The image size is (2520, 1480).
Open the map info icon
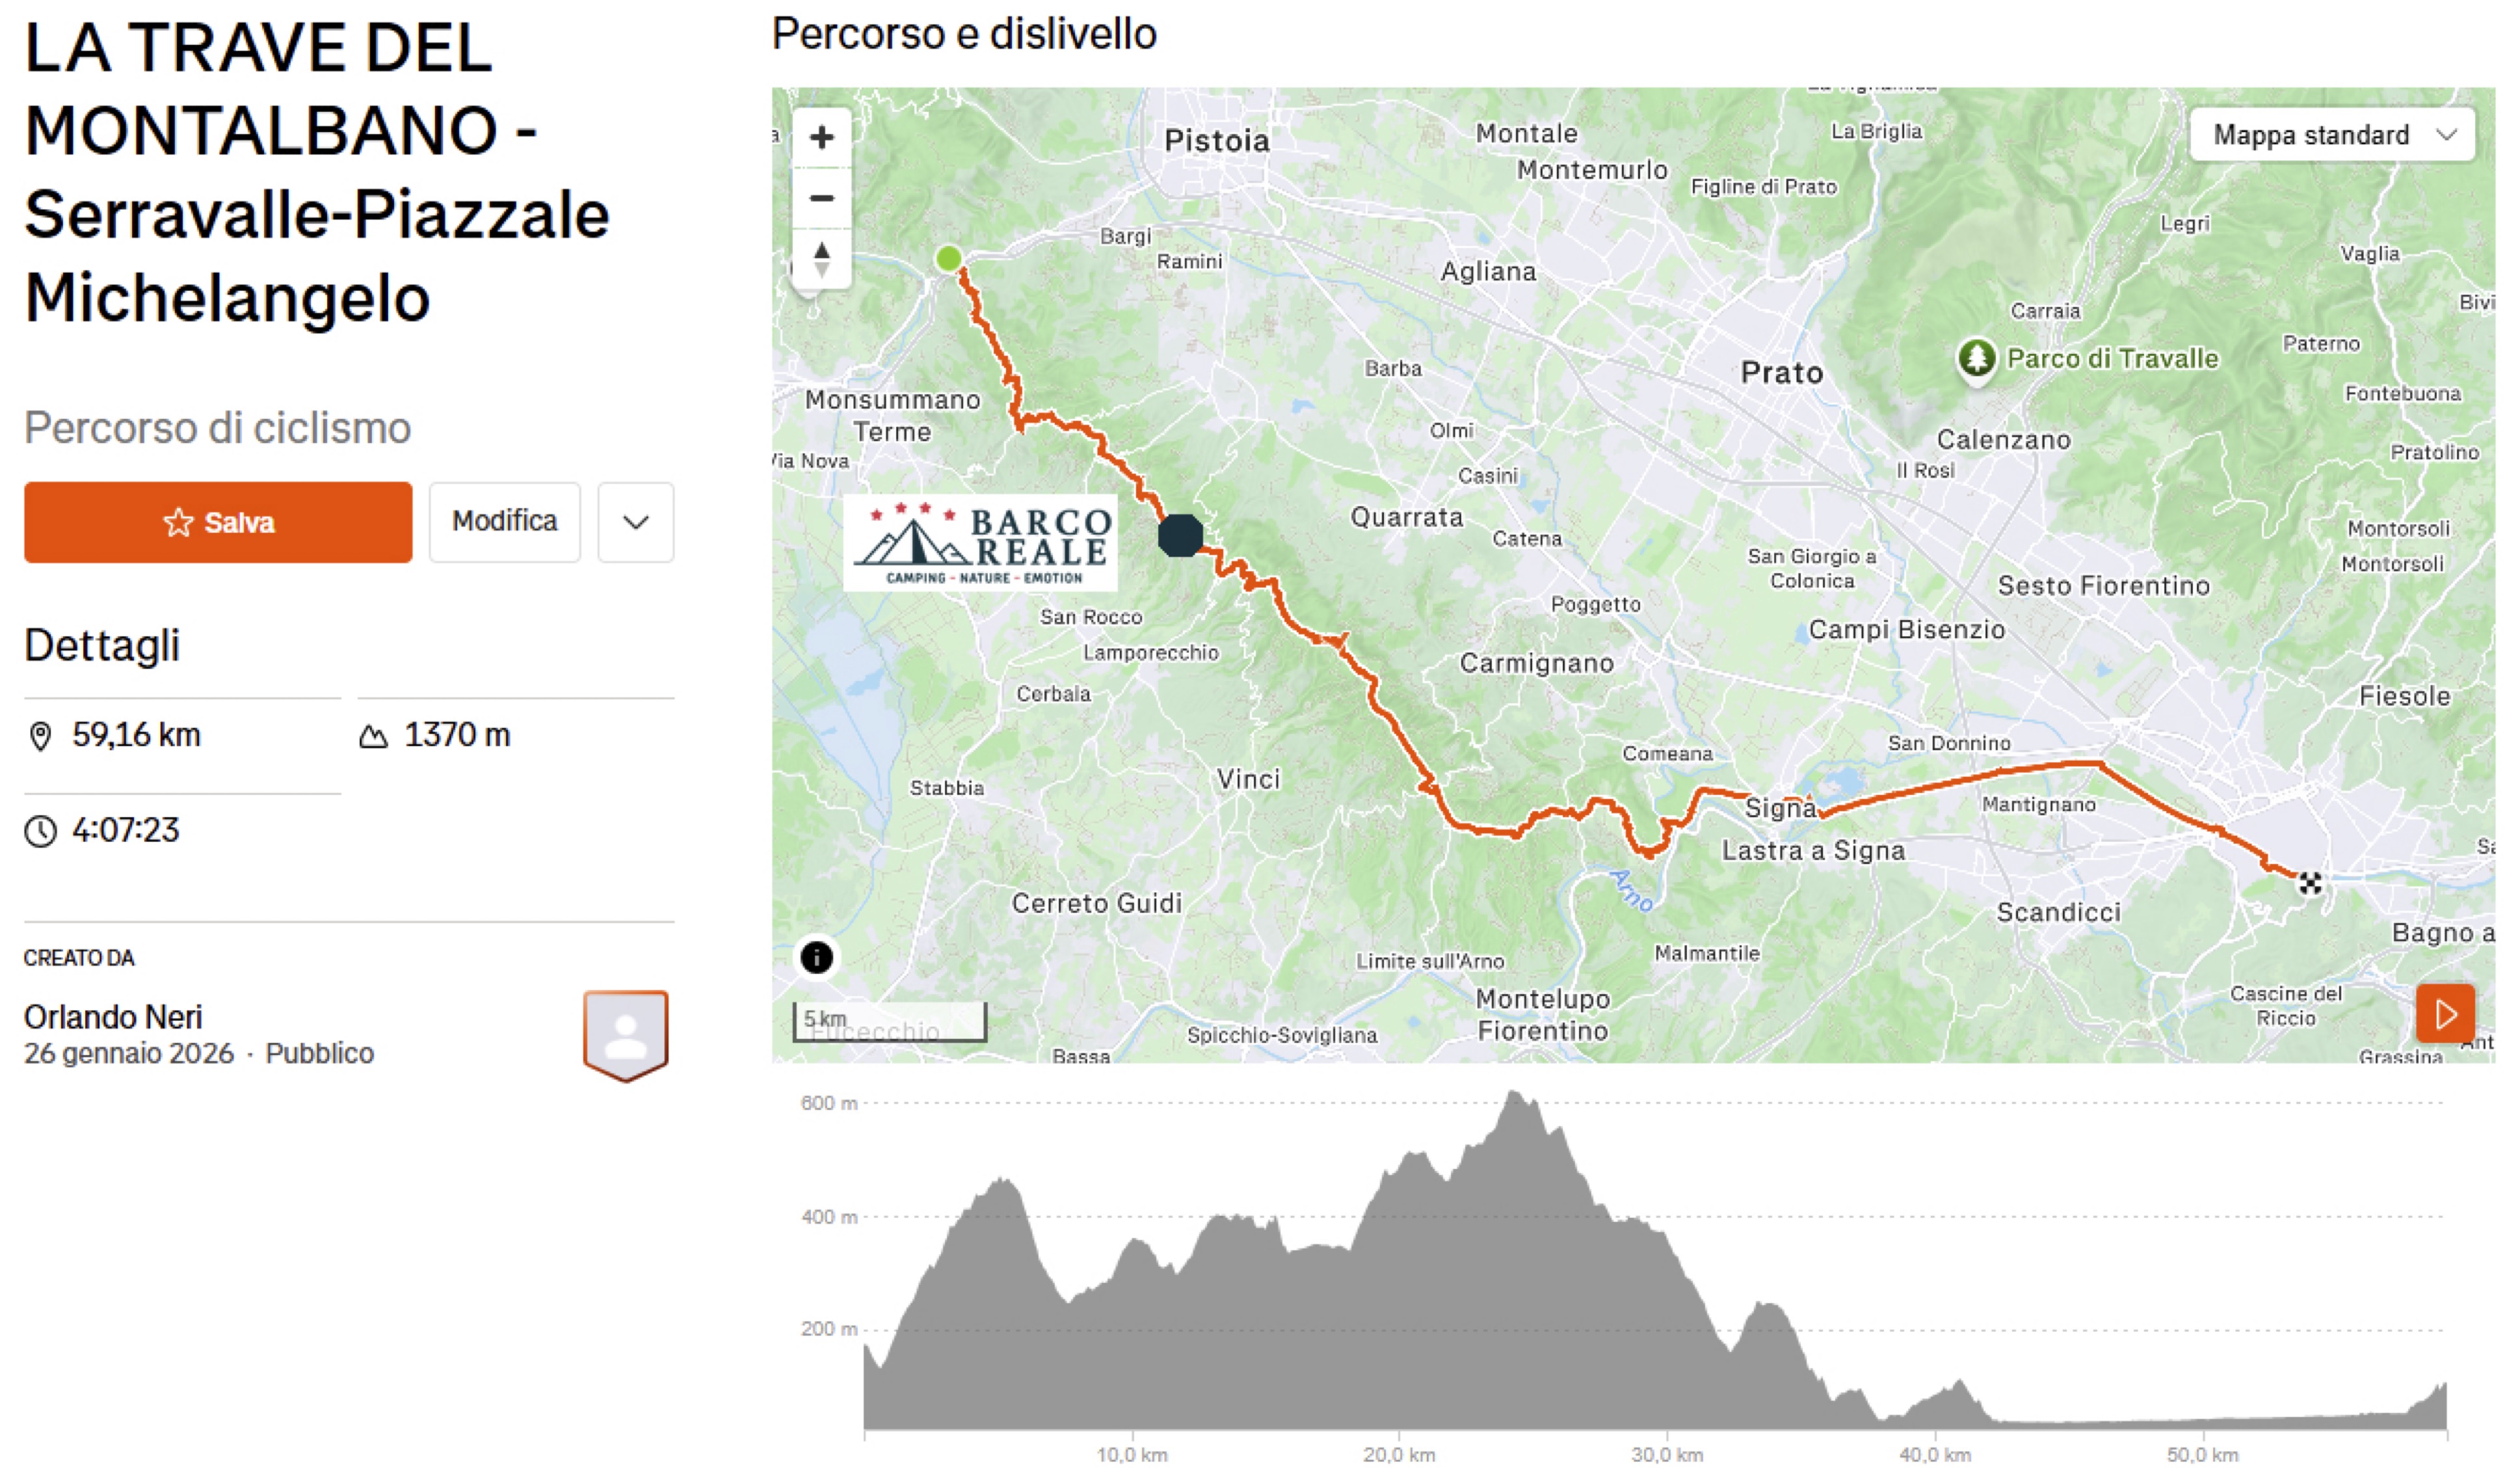(816, 958)
